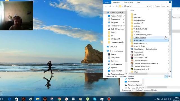Switch to large icons view layout
This screenshot has width=180, height=101.
169,76
